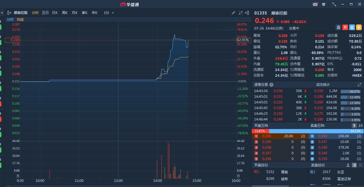364x187 pixels.
Task: Hide the right quote side panel
Action: [x=247, y=13]
